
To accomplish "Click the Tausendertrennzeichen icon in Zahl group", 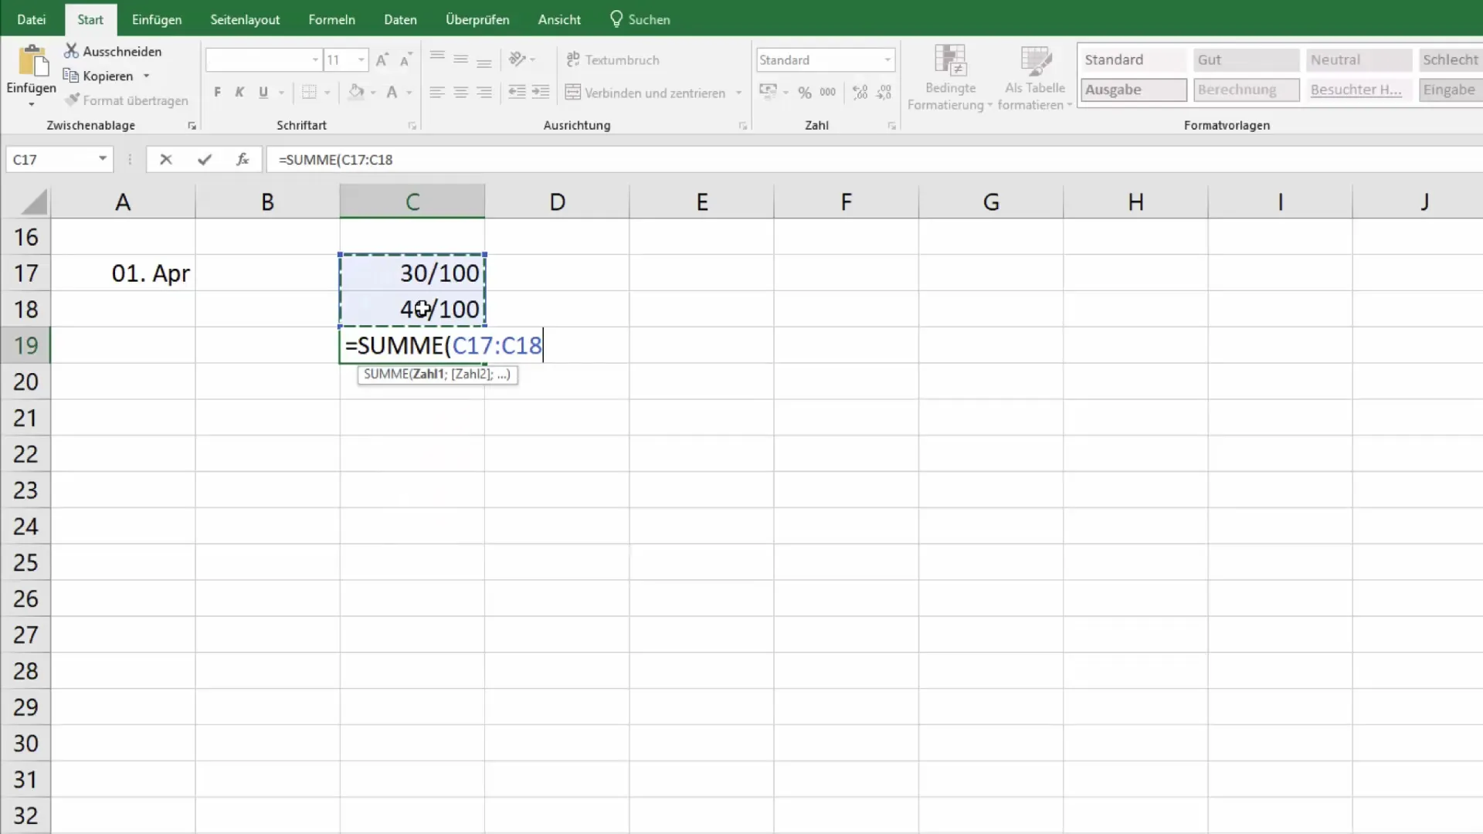I will click(x=827, y=92).
